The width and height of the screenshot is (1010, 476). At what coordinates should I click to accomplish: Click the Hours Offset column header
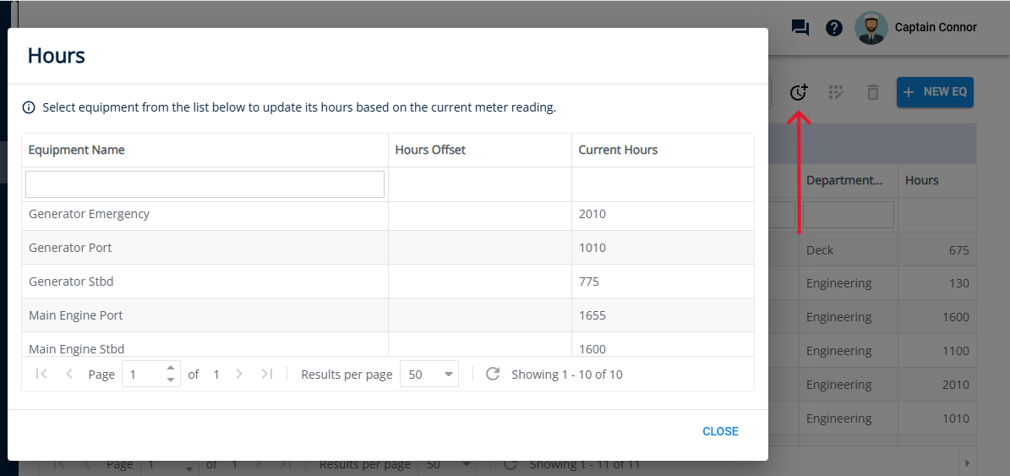pyautogui.click(x=430, y=150)
